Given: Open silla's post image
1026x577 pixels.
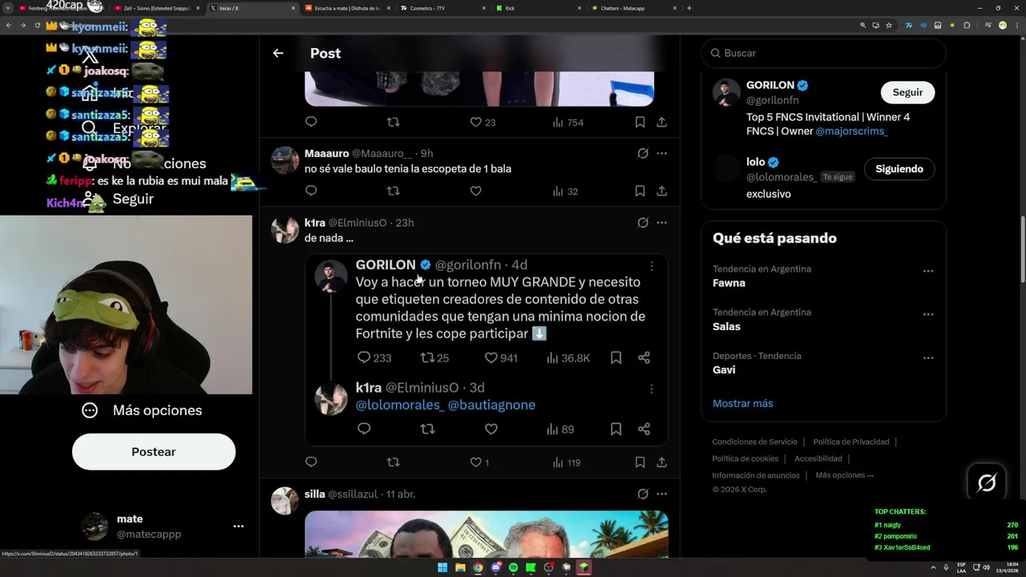Looking at the screenshot, I should tap(486, 534).
